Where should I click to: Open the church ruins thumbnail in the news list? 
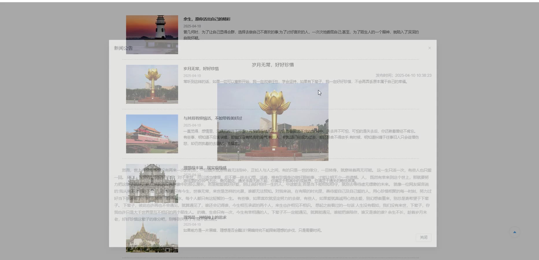click(152, 183)
